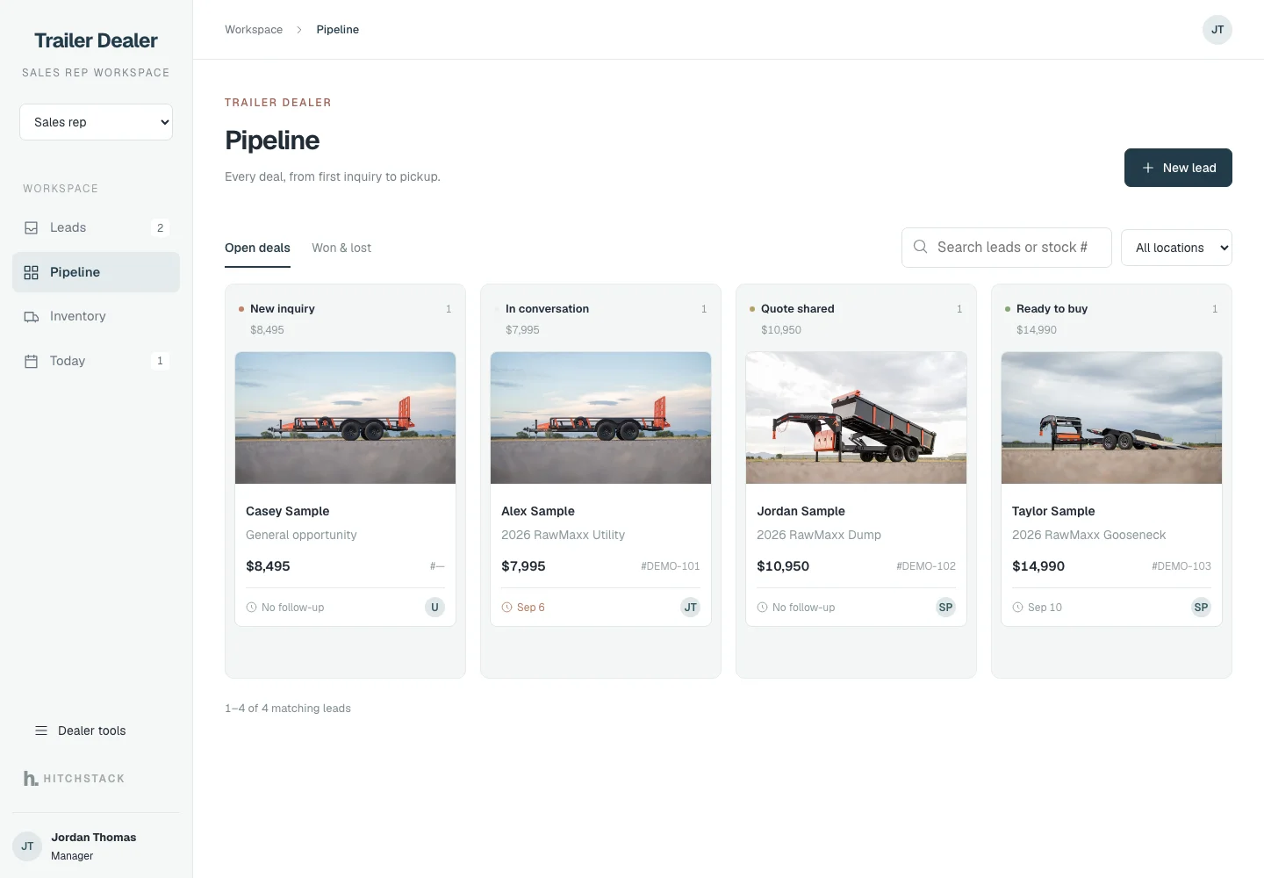Click the Ready to buy column header
The image size is (1264, 878).
[x=1052, y=309]
